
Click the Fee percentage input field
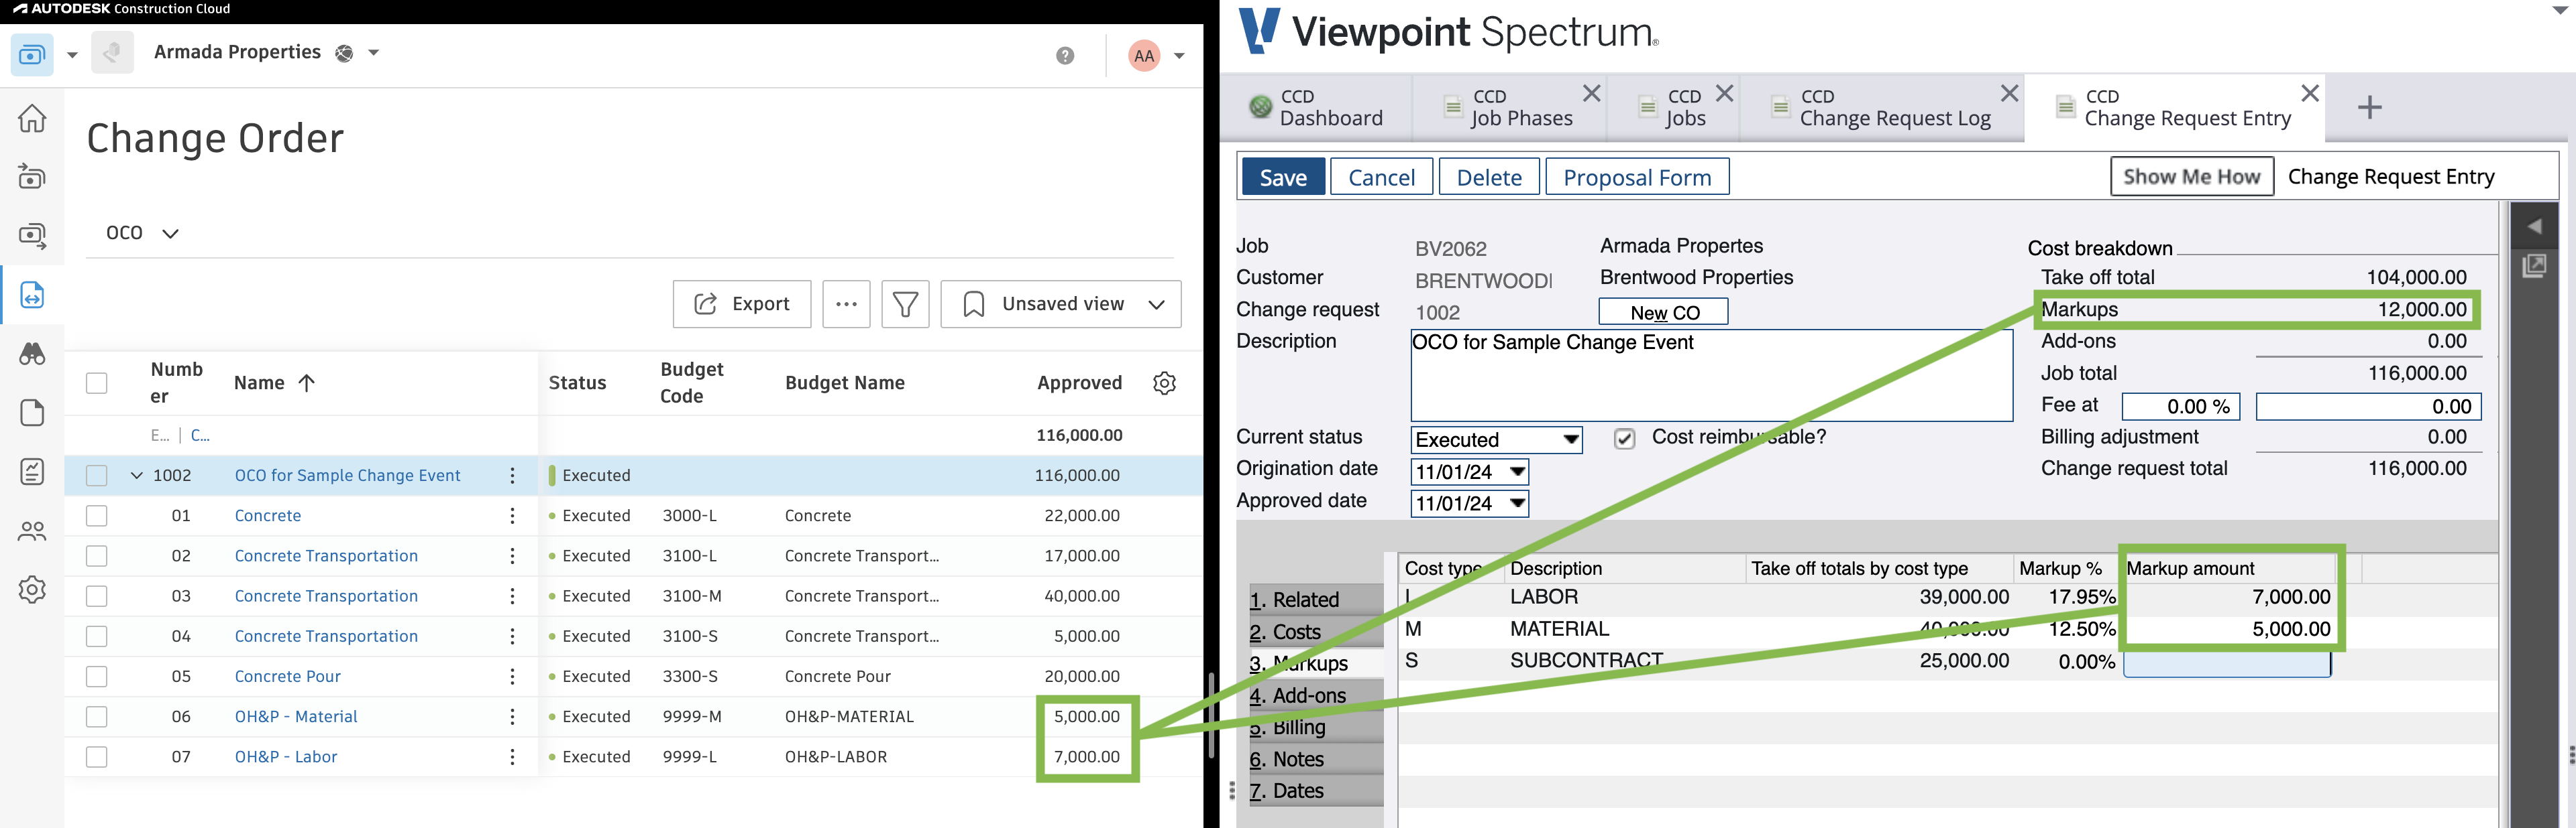click(2180, 407)
